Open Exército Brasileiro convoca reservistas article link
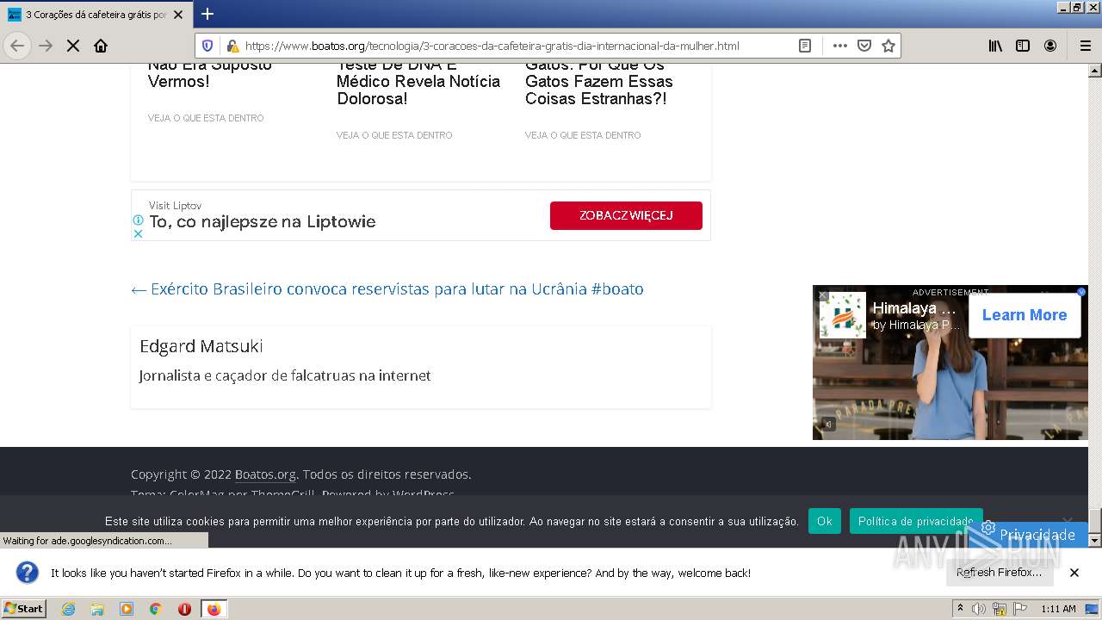Viewport: 1102px width, 620px height. pos(387,289)
